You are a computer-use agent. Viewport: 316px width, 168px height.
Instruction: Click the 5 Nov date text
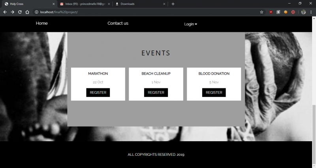[214, 82]
